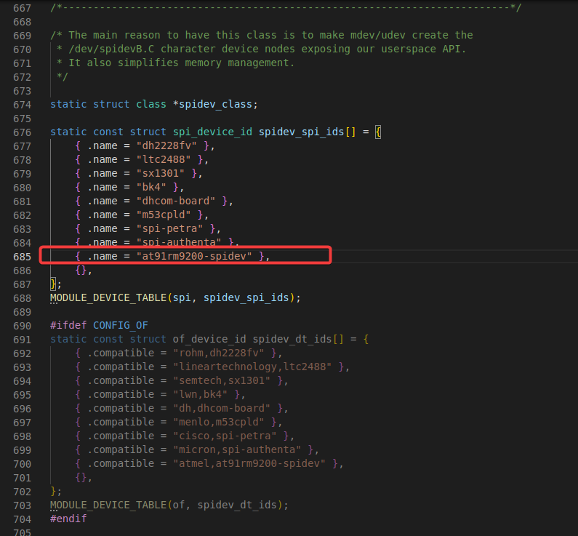Click the "at91rm9200-spidev" string on highlighted line 685
The image size is (578, 536).
pos(198,257)
